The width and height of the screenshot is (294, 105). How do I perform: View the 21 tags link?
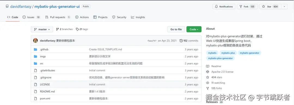82,29
